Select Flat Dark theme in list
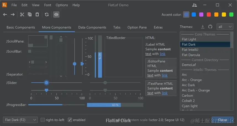Screen dimensions: 237x126 [x=205, y=44]
